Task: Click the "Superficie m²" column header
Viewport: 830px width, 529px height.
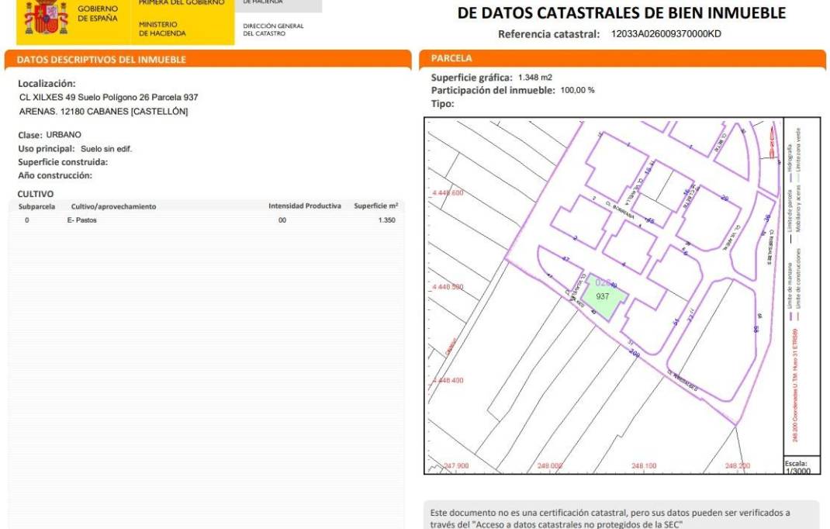Action: [376, 206]
